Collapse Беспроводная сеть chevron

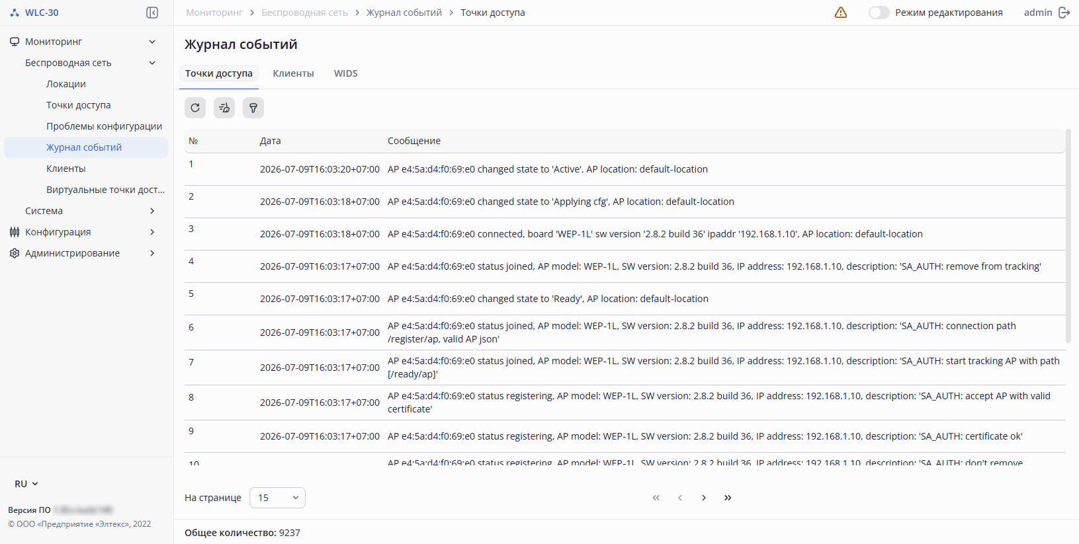coord(152,63)
